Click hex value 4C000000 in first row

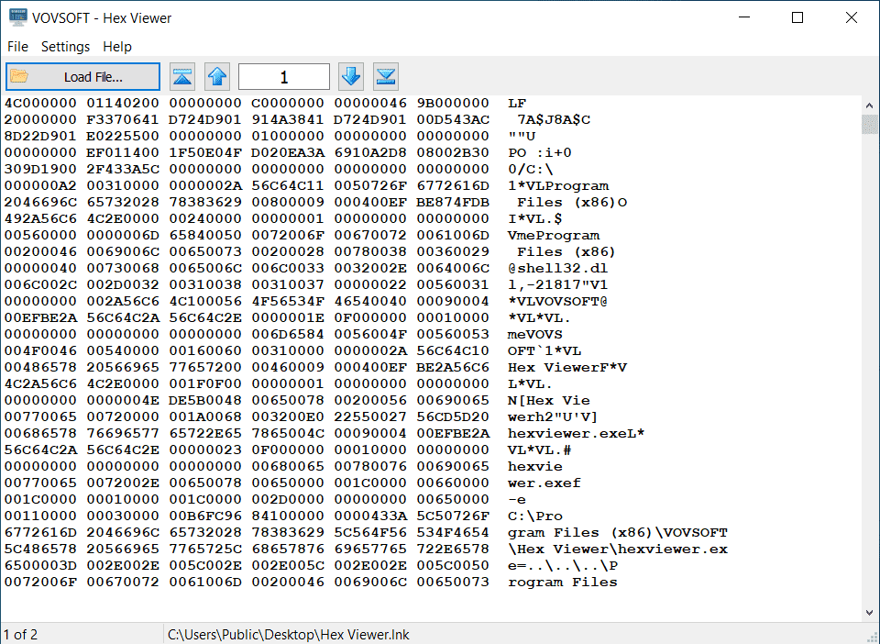(40, 104)
